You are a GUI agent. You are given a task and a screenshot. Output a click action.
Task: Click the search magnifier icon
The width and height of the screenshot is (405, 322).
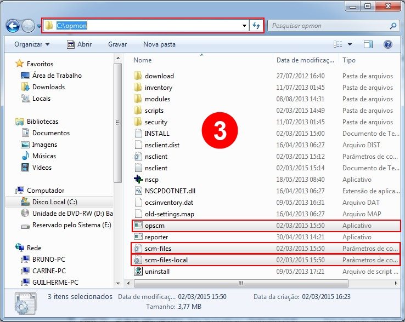click(x=393, y=26)
